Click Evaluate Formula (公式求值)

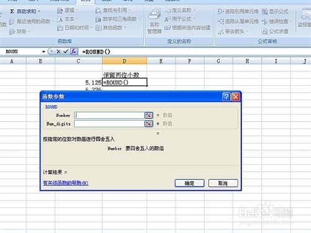tap(275, 32)
